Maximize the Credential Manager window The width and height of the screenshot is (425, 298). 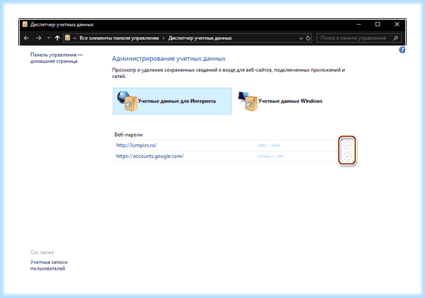coord(378,24)
